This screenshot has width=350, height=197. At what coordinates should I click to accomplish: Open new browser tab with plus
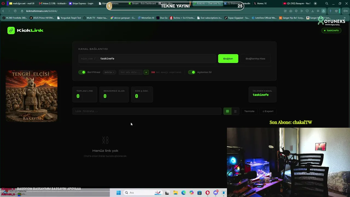tap(315, 4)
